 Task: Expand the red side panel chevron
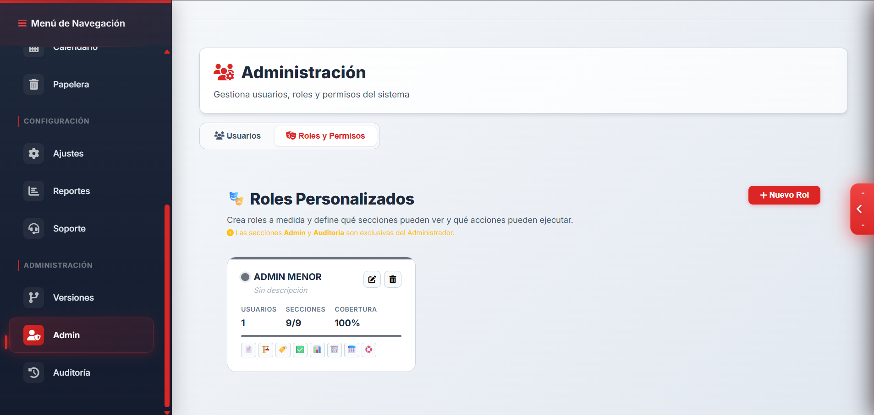point(860,209)
